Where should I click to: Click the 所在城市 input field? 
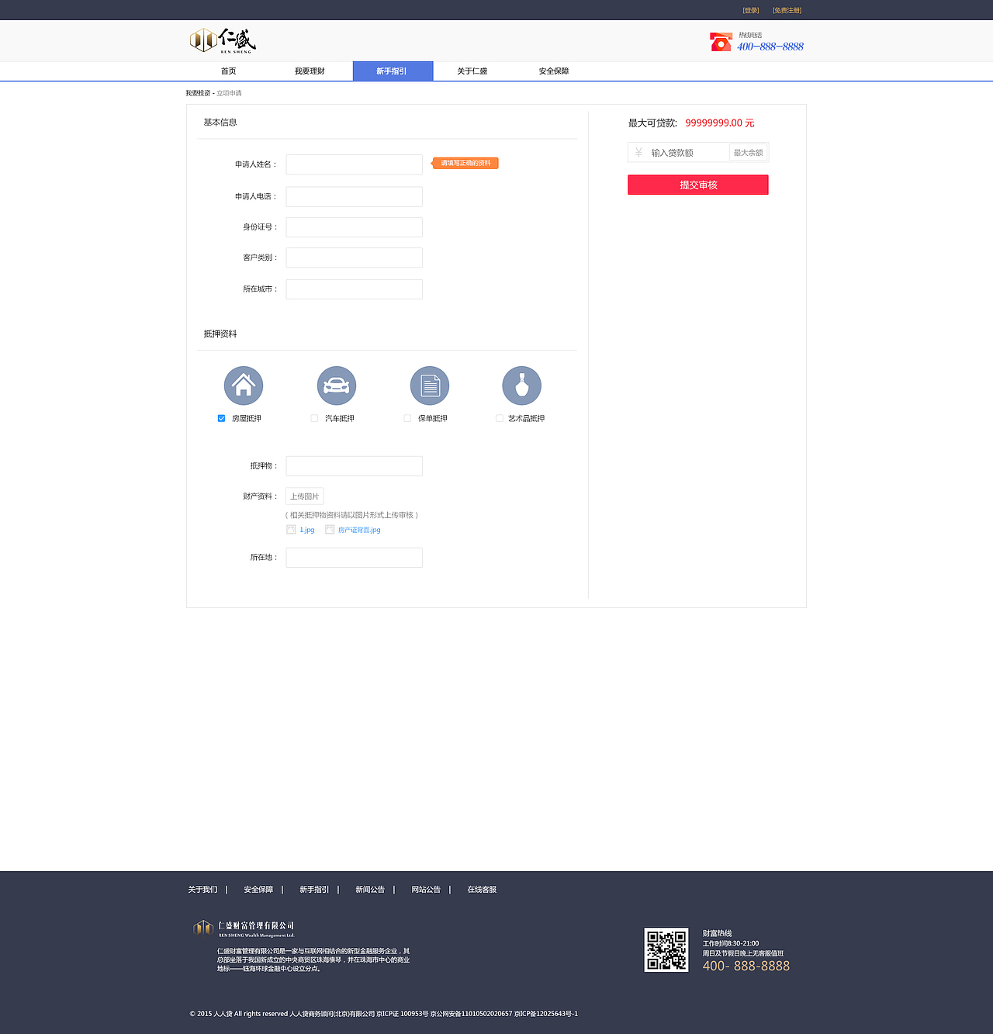(354, 289)
